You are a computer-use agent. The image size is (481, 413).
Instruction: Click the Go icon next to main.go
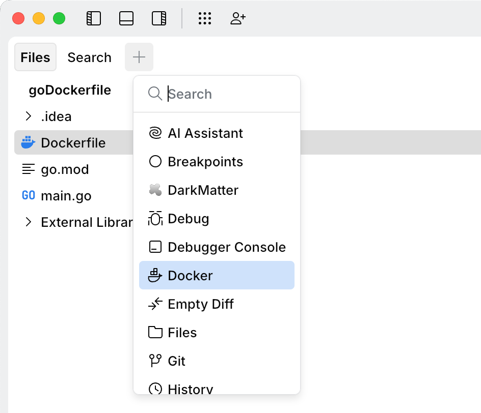28,196
